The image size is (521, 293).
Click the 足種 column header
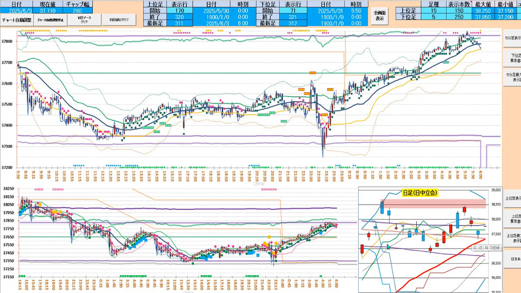433,4
